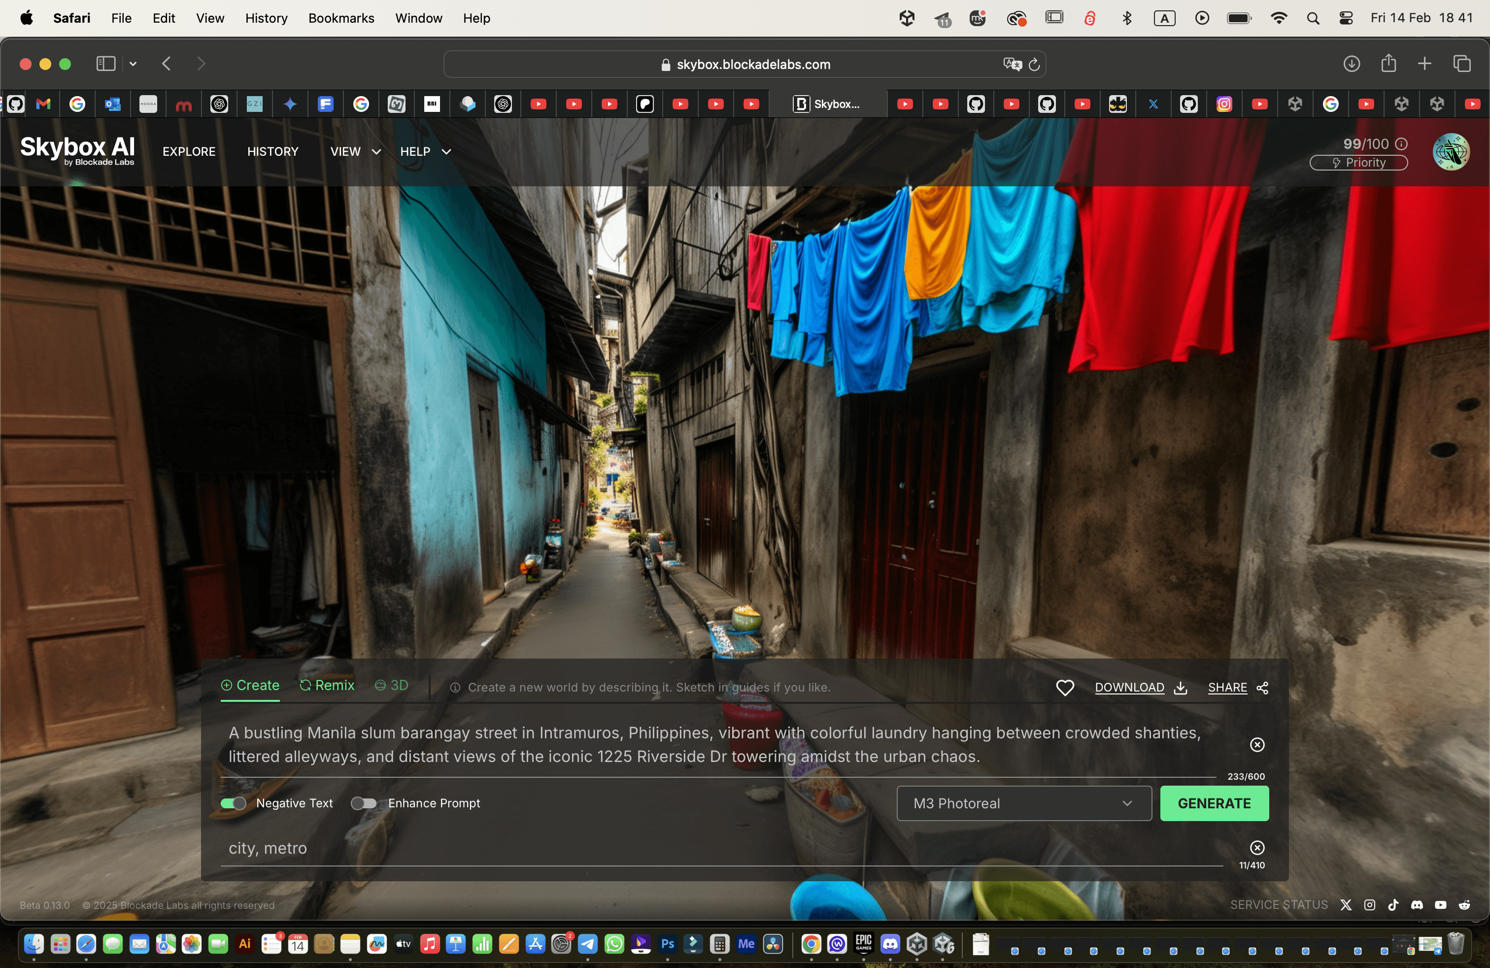Click the SHARE link
This screenshot has height=968, width=1490.
coord(1238,688)
